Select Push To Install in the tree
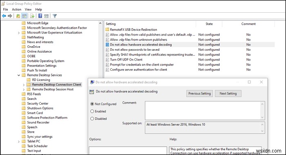The width and height of the screenshot is (286, 155). point(37,70)
